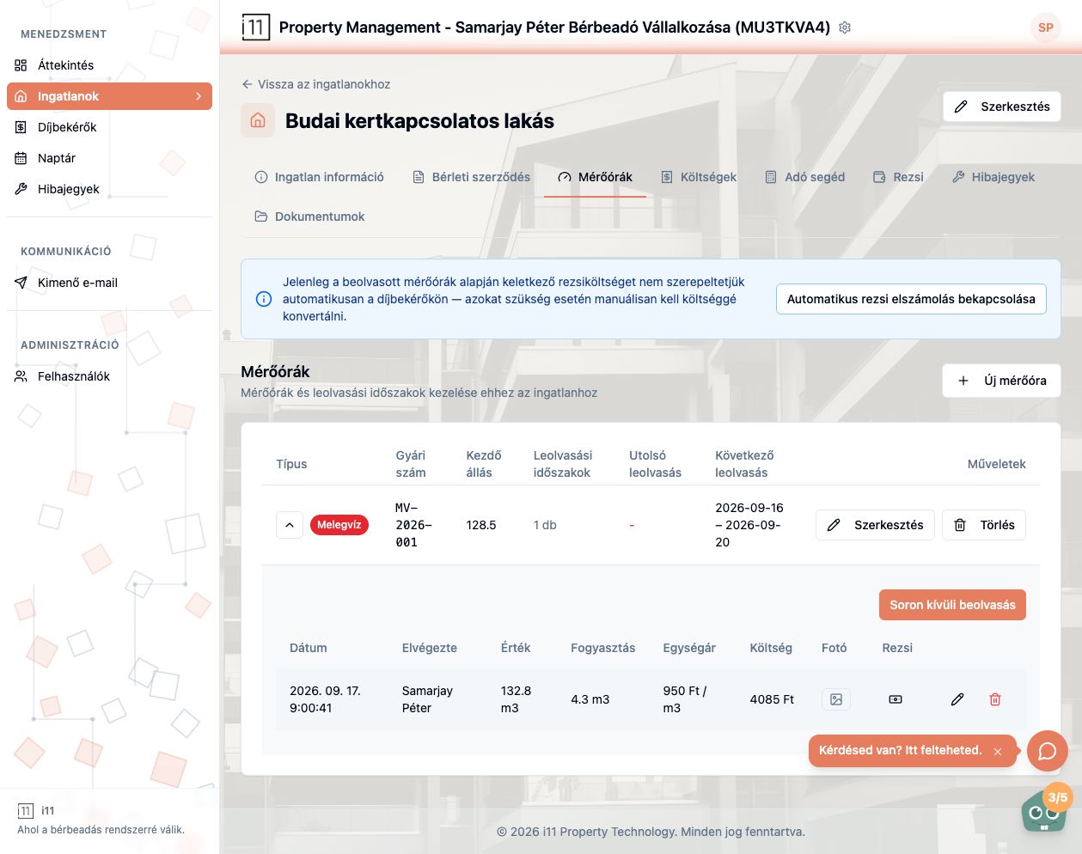1082x854 pixels.
Task: Click 'Soron kívüli beolvasás' button
Action: [952, 605]
